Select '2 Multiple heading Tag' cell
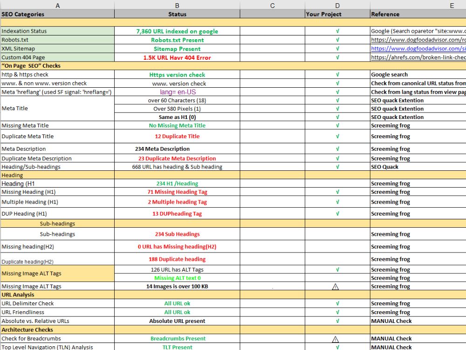466x350 pixels. tap(177, 202)
